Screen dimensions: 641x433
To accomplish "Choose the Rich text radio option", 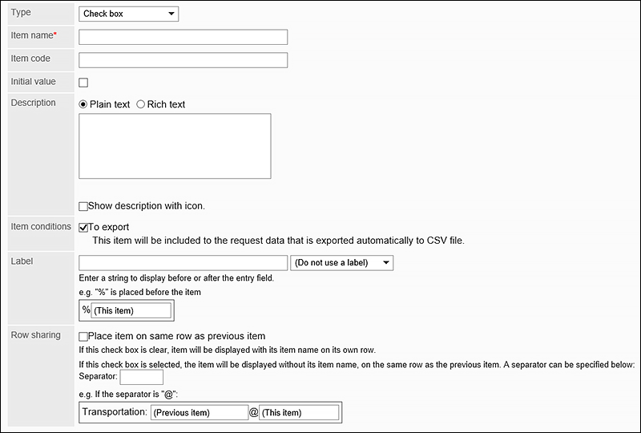I will click(x=141, y=104).
